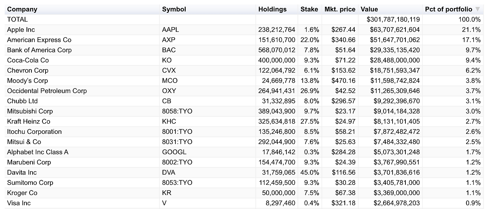Click the GOOGL symbol cell
485x209 pixels.
pos(174,152)
